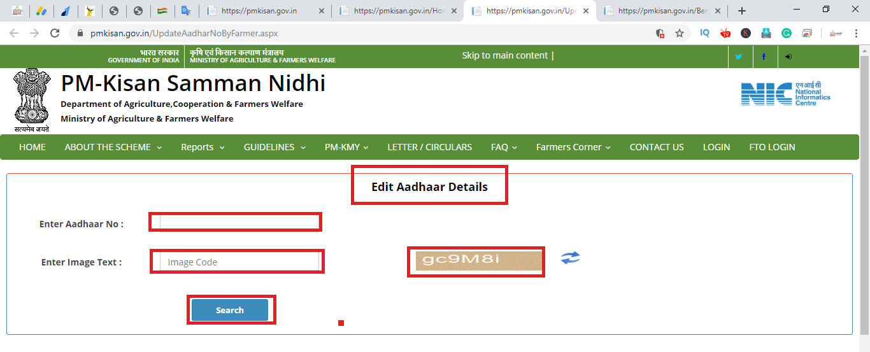Open FTO LOGIN page
Image resolution: width=870 pixels, height=352 pixels.
tap(772, 147)
